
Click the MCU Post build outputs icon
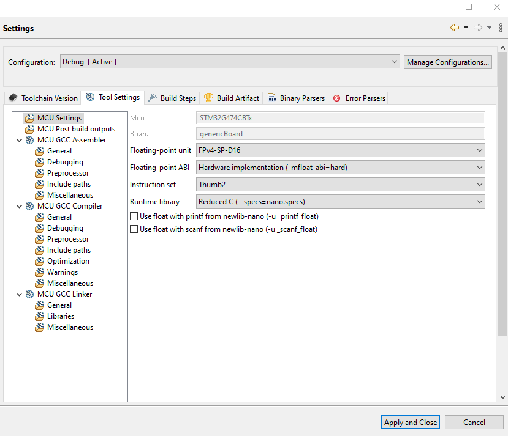(x=29, y=129)
